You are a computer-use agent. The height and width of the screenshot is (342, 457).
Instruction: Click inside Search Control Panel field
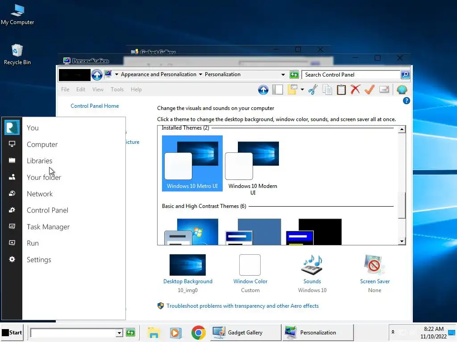pyautogui.click(x=351, y=75)
